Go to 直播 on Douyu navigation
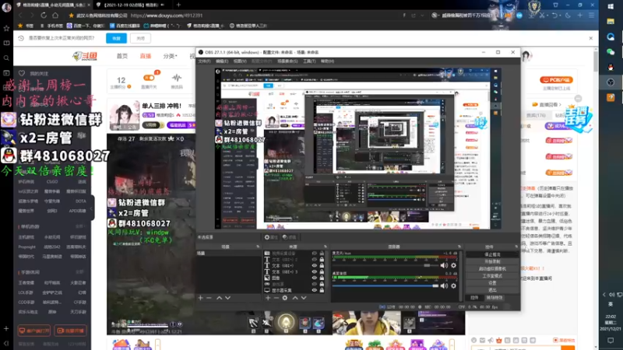Image resolution: width=623 pixels, height=350 pixels. (x=146, y=56)
